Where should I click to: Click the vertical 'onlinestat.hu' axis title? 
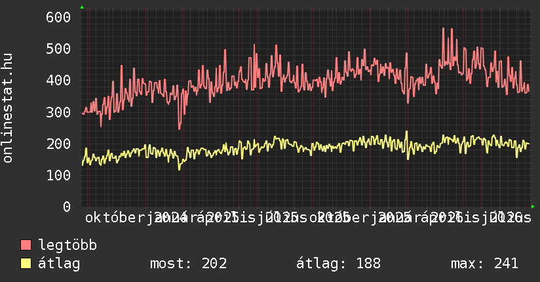(x=8, y=108)
